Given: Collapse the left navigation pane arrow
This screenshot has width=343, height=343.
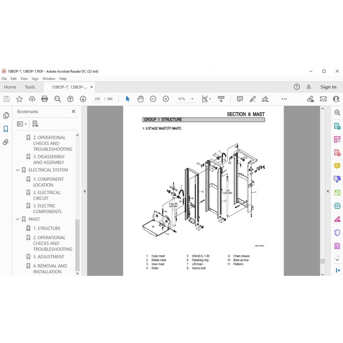Looking at the screenshot, I should (84, 191).
